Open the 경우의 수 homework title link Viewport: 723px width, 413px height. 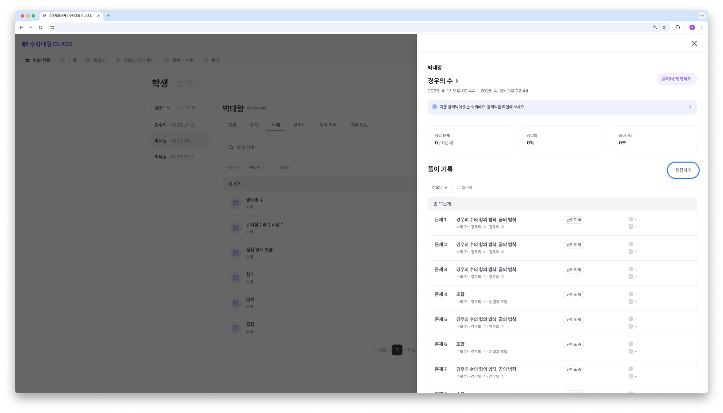tap(443, 81)
